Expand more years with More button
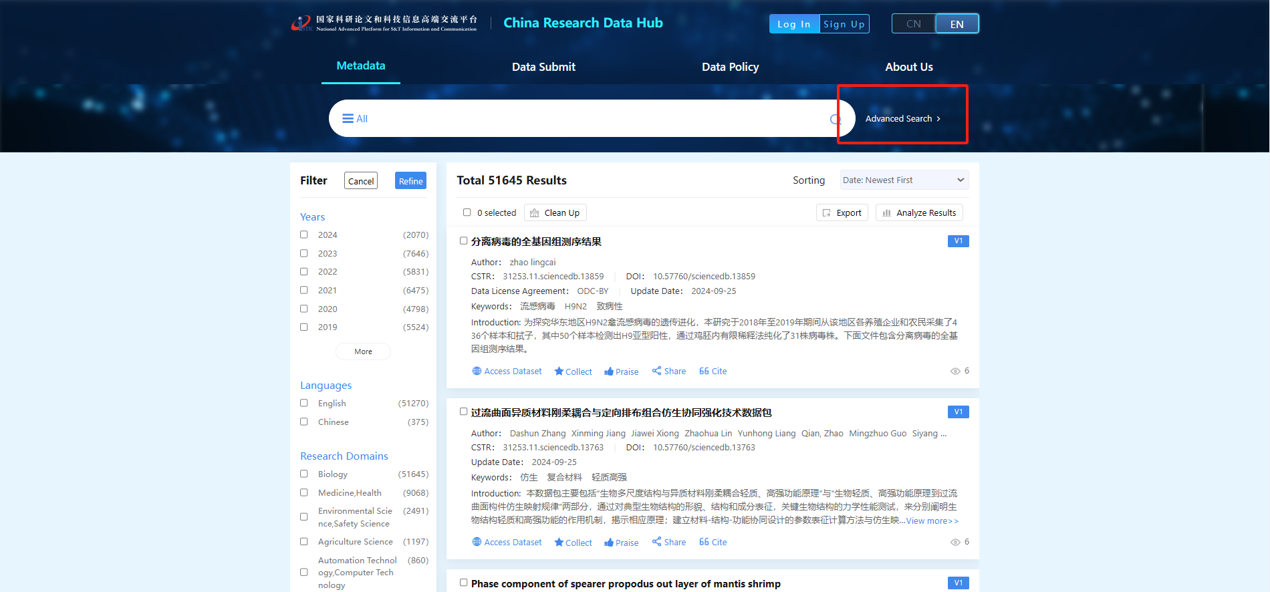Screen dimensions: 1270x592 [363, 351]
